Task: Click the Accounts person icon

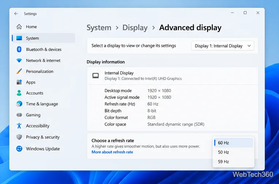Action: [x=19, y=93]
